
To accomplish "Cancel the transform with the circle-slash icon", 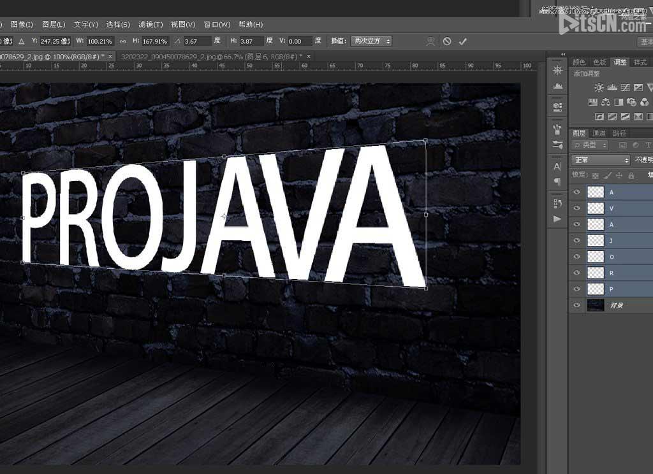I will pyautogui.click(x=447, y=41).
